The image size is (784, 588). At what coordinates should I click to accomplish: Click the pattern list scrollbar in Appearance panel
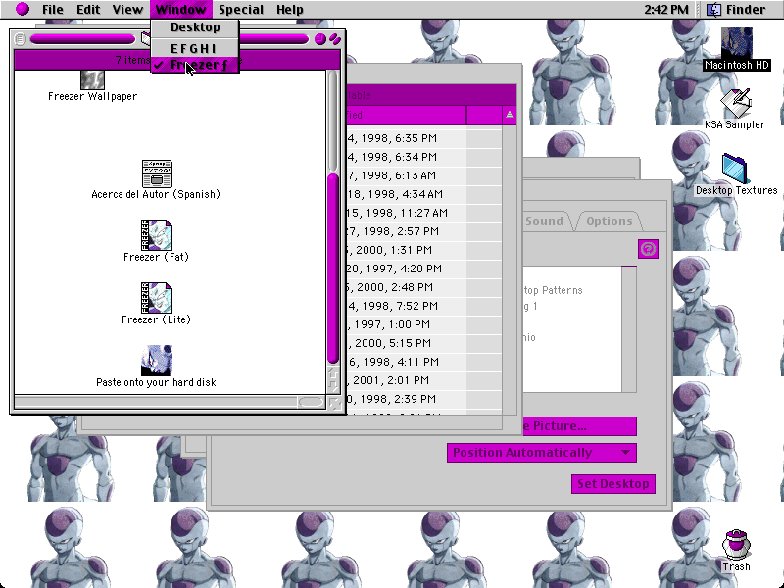coord(629,329)
